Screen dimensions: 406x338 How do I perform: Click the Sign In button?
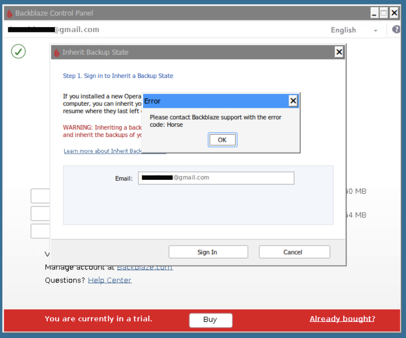(x=208, y=252)
